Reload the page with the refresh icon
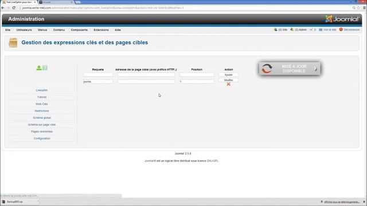Image resolution: width=367 pixels, height=206 pixels. pos(14,7)
